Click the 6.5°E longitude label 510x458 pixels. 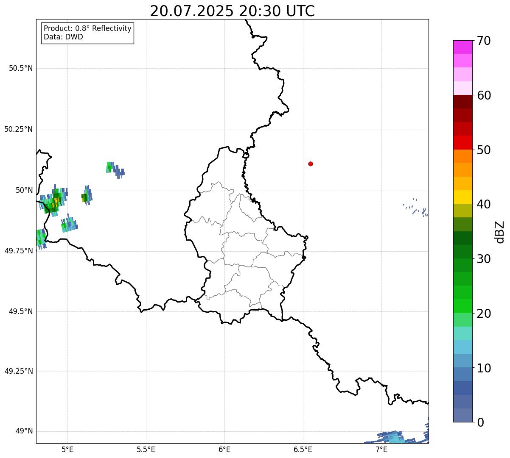(x=303, y=449)
